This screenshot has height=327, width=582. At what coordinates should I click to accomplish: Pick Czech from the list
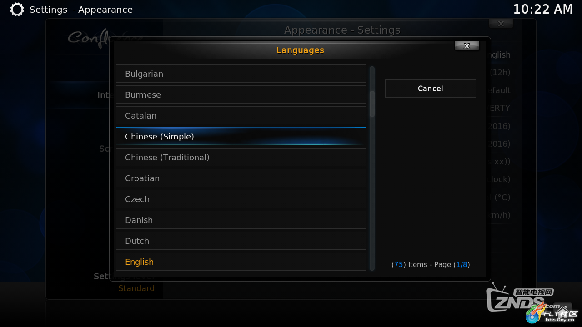241,199
